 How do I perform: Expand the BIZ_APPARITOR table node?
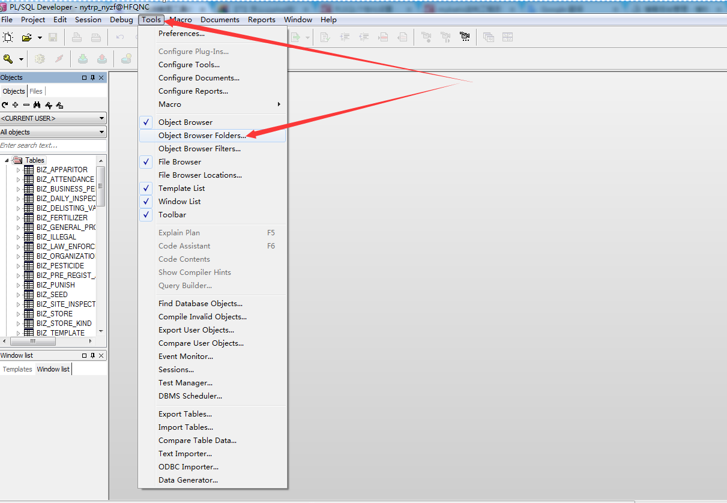point(18,170)
